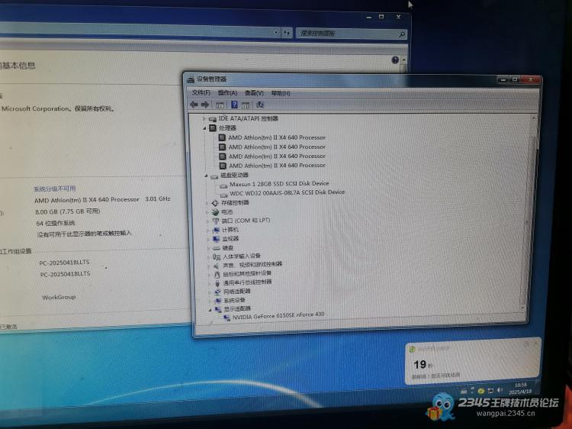Click the Control Panel search box

coord(351,34)
